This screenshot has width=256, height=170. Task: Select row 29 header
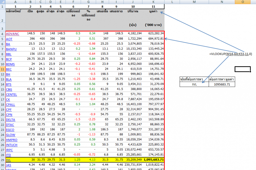(2, 160)
